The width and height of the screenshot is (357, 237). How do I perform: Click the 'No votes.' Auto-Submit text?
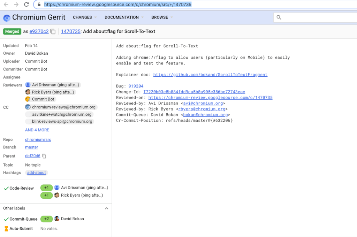click(49, 229)
